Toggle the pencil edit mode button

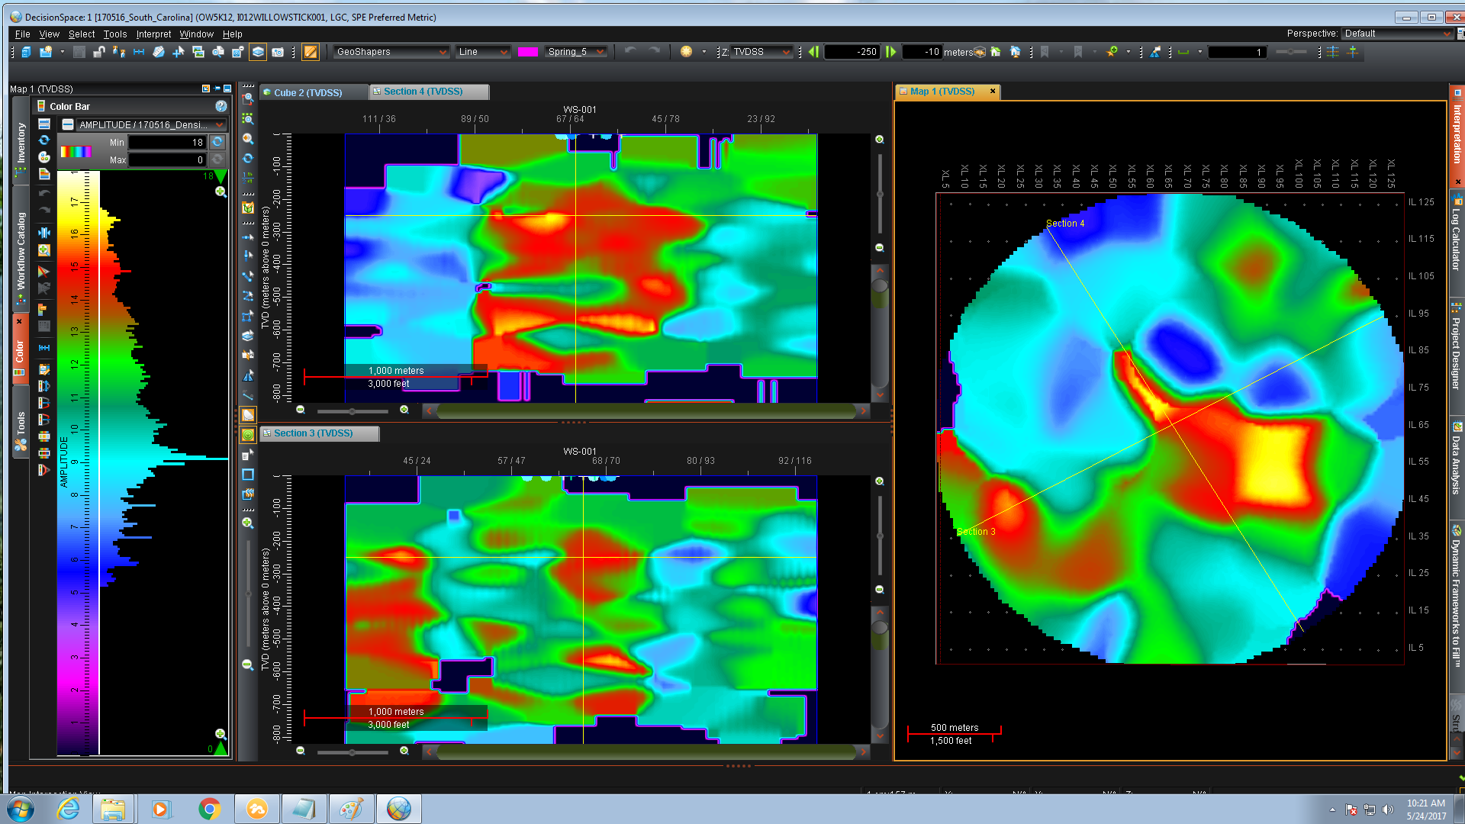[311, 52]
